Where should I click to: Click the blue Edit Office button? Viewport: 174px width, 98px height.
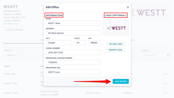pyautogui.click(x=121, y=81)
